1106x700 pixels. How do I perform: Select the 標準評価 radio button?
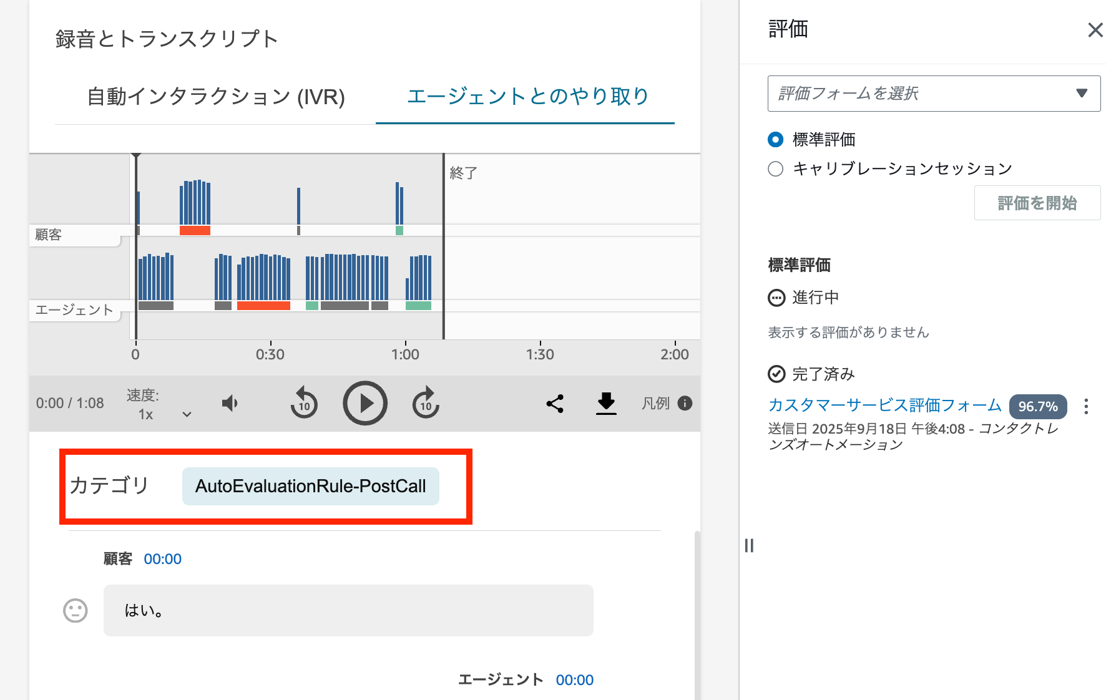coord(775,140)
